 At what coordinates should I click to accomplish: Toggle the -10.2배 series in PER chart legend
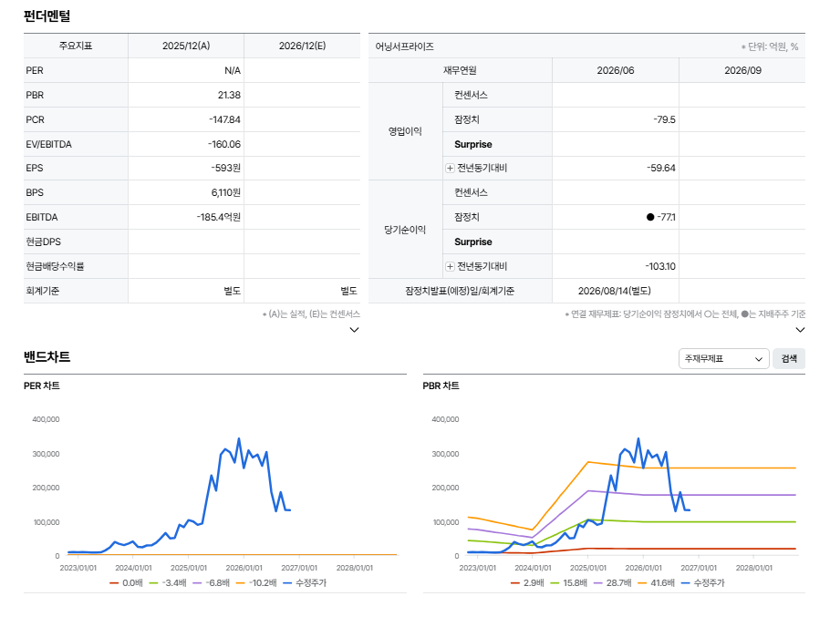pos(256,582)
